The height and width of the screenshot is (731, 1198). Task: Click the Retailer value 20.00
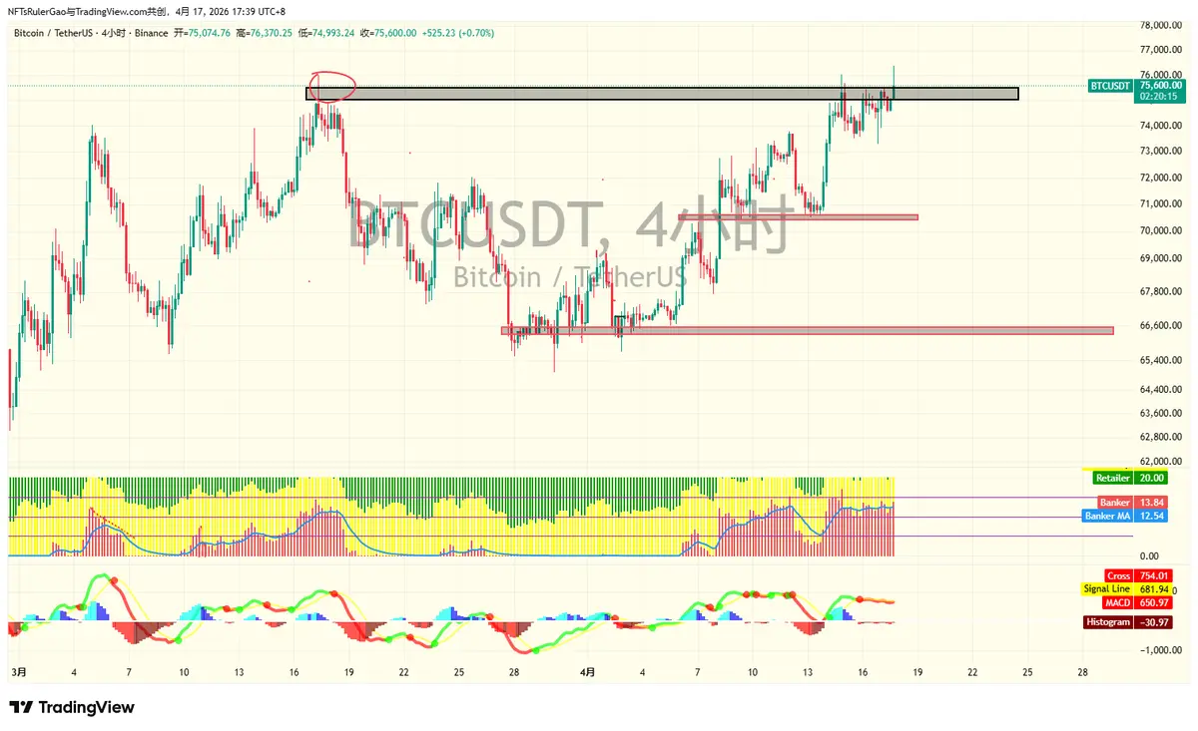[x=1152, y=479]
